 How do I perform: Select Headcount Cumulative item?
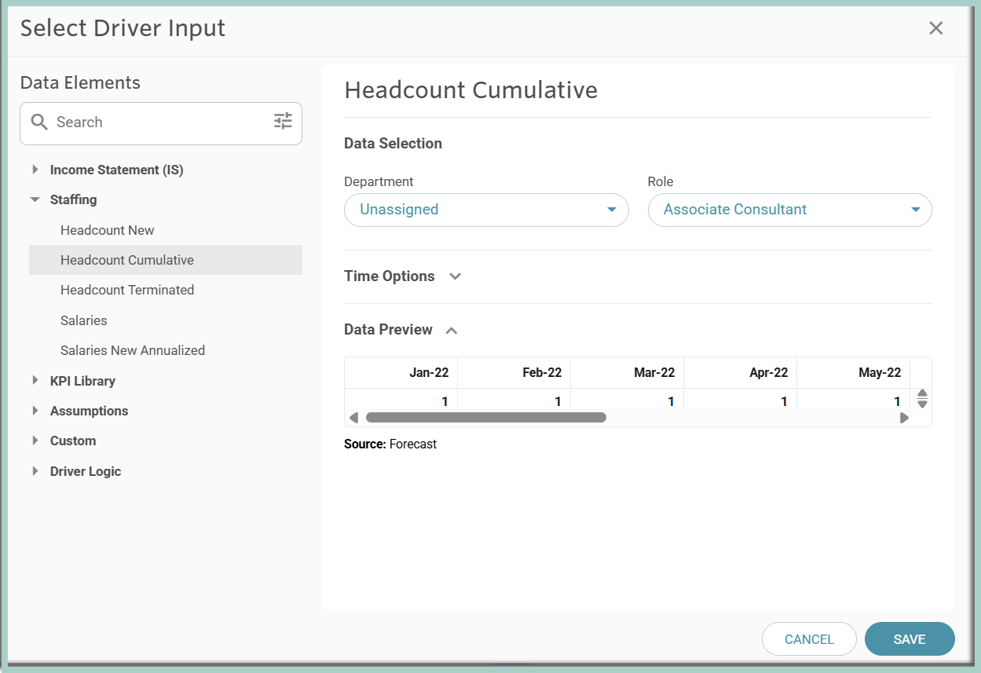[x=166, y=260]
